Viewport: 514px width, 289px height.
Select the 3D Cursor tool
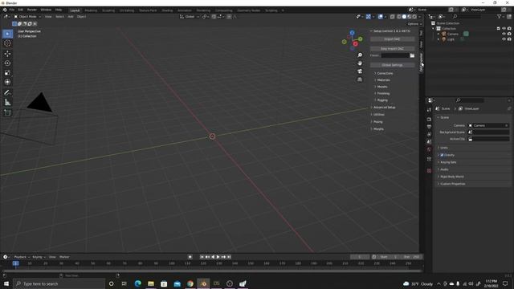pyautogui.click(x=7, y=43)
